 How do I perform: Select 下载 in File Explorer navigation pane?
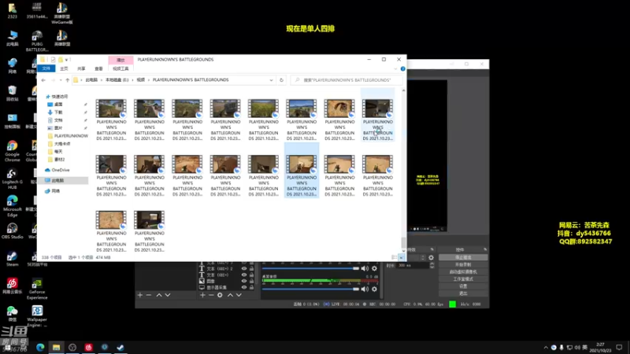pyautogui.click(x=58, y=112)
